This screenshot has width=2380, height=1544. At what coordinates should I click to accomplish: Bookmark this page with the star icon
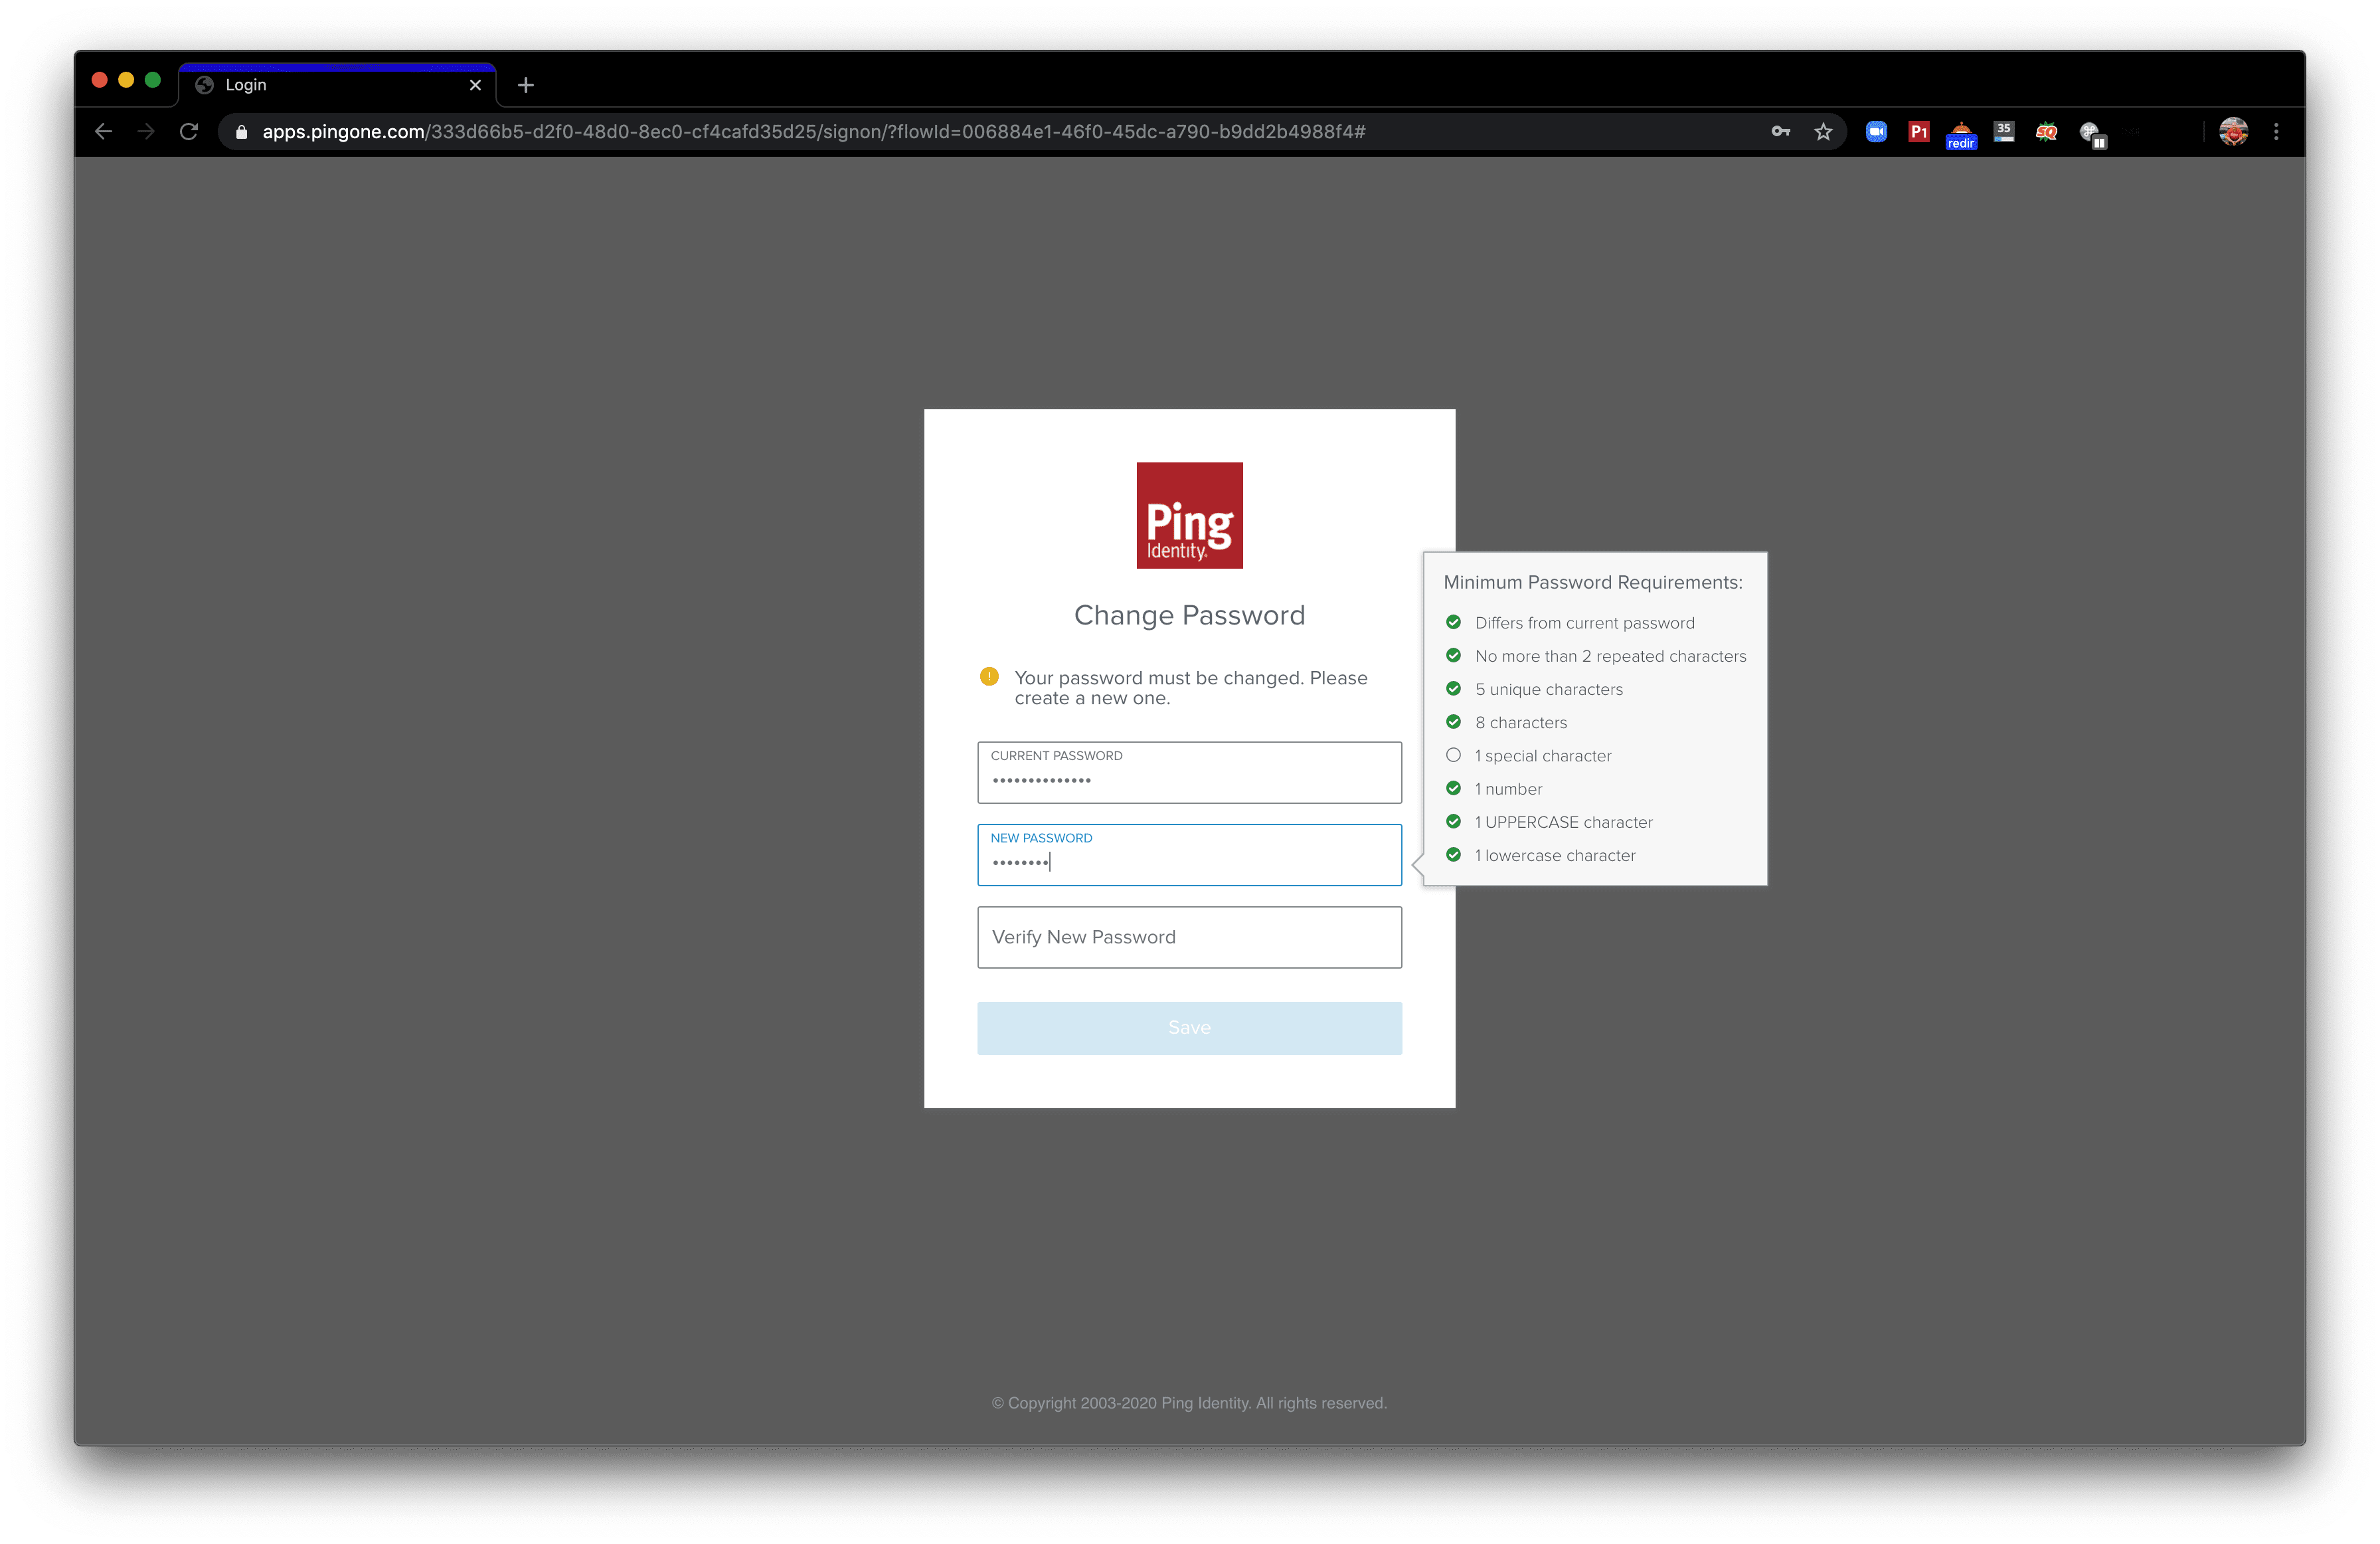[1823, 131]
